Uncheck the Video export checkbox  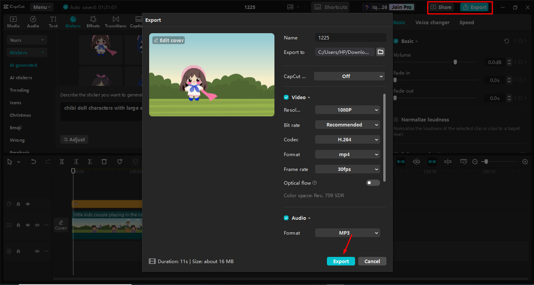286,97
